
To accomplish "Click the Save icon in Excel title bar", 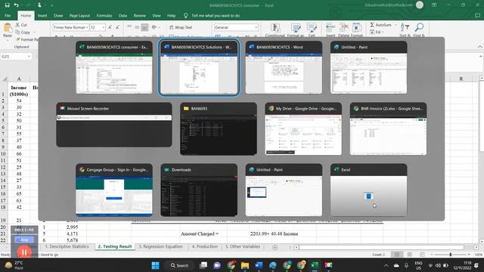I will pyautogui.click(x=7, y=5).
